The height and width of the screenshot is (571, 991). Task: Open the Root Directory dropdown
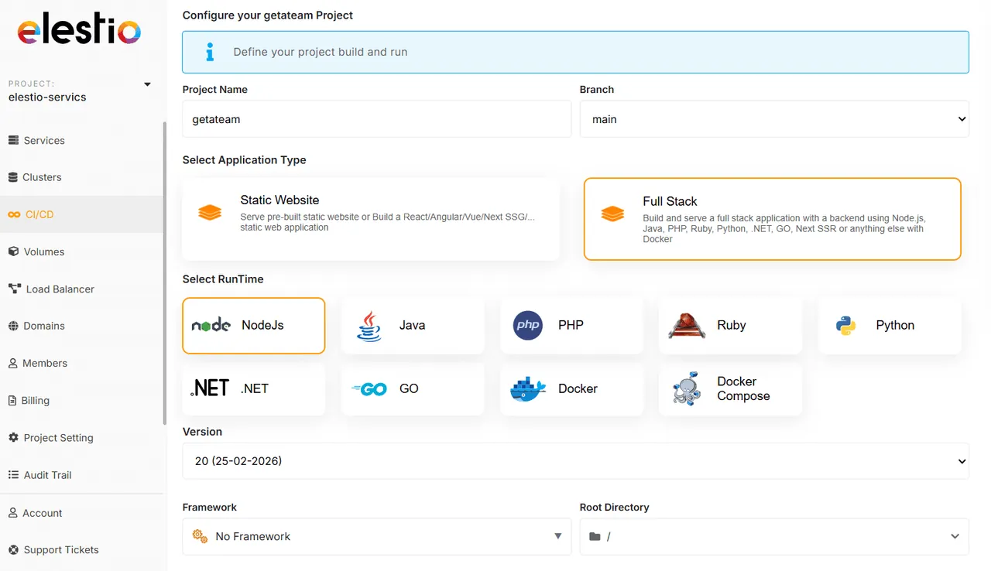(774, 536)
